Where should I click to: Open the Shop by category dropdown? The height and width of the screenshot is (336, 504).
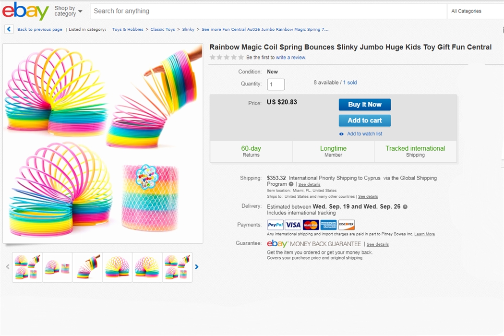(x=68, y=11)
